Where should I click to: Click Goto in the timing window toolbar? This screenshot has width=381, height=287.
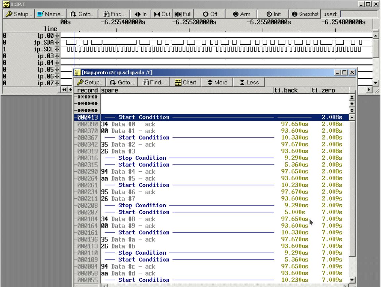[x=82, y=14]
